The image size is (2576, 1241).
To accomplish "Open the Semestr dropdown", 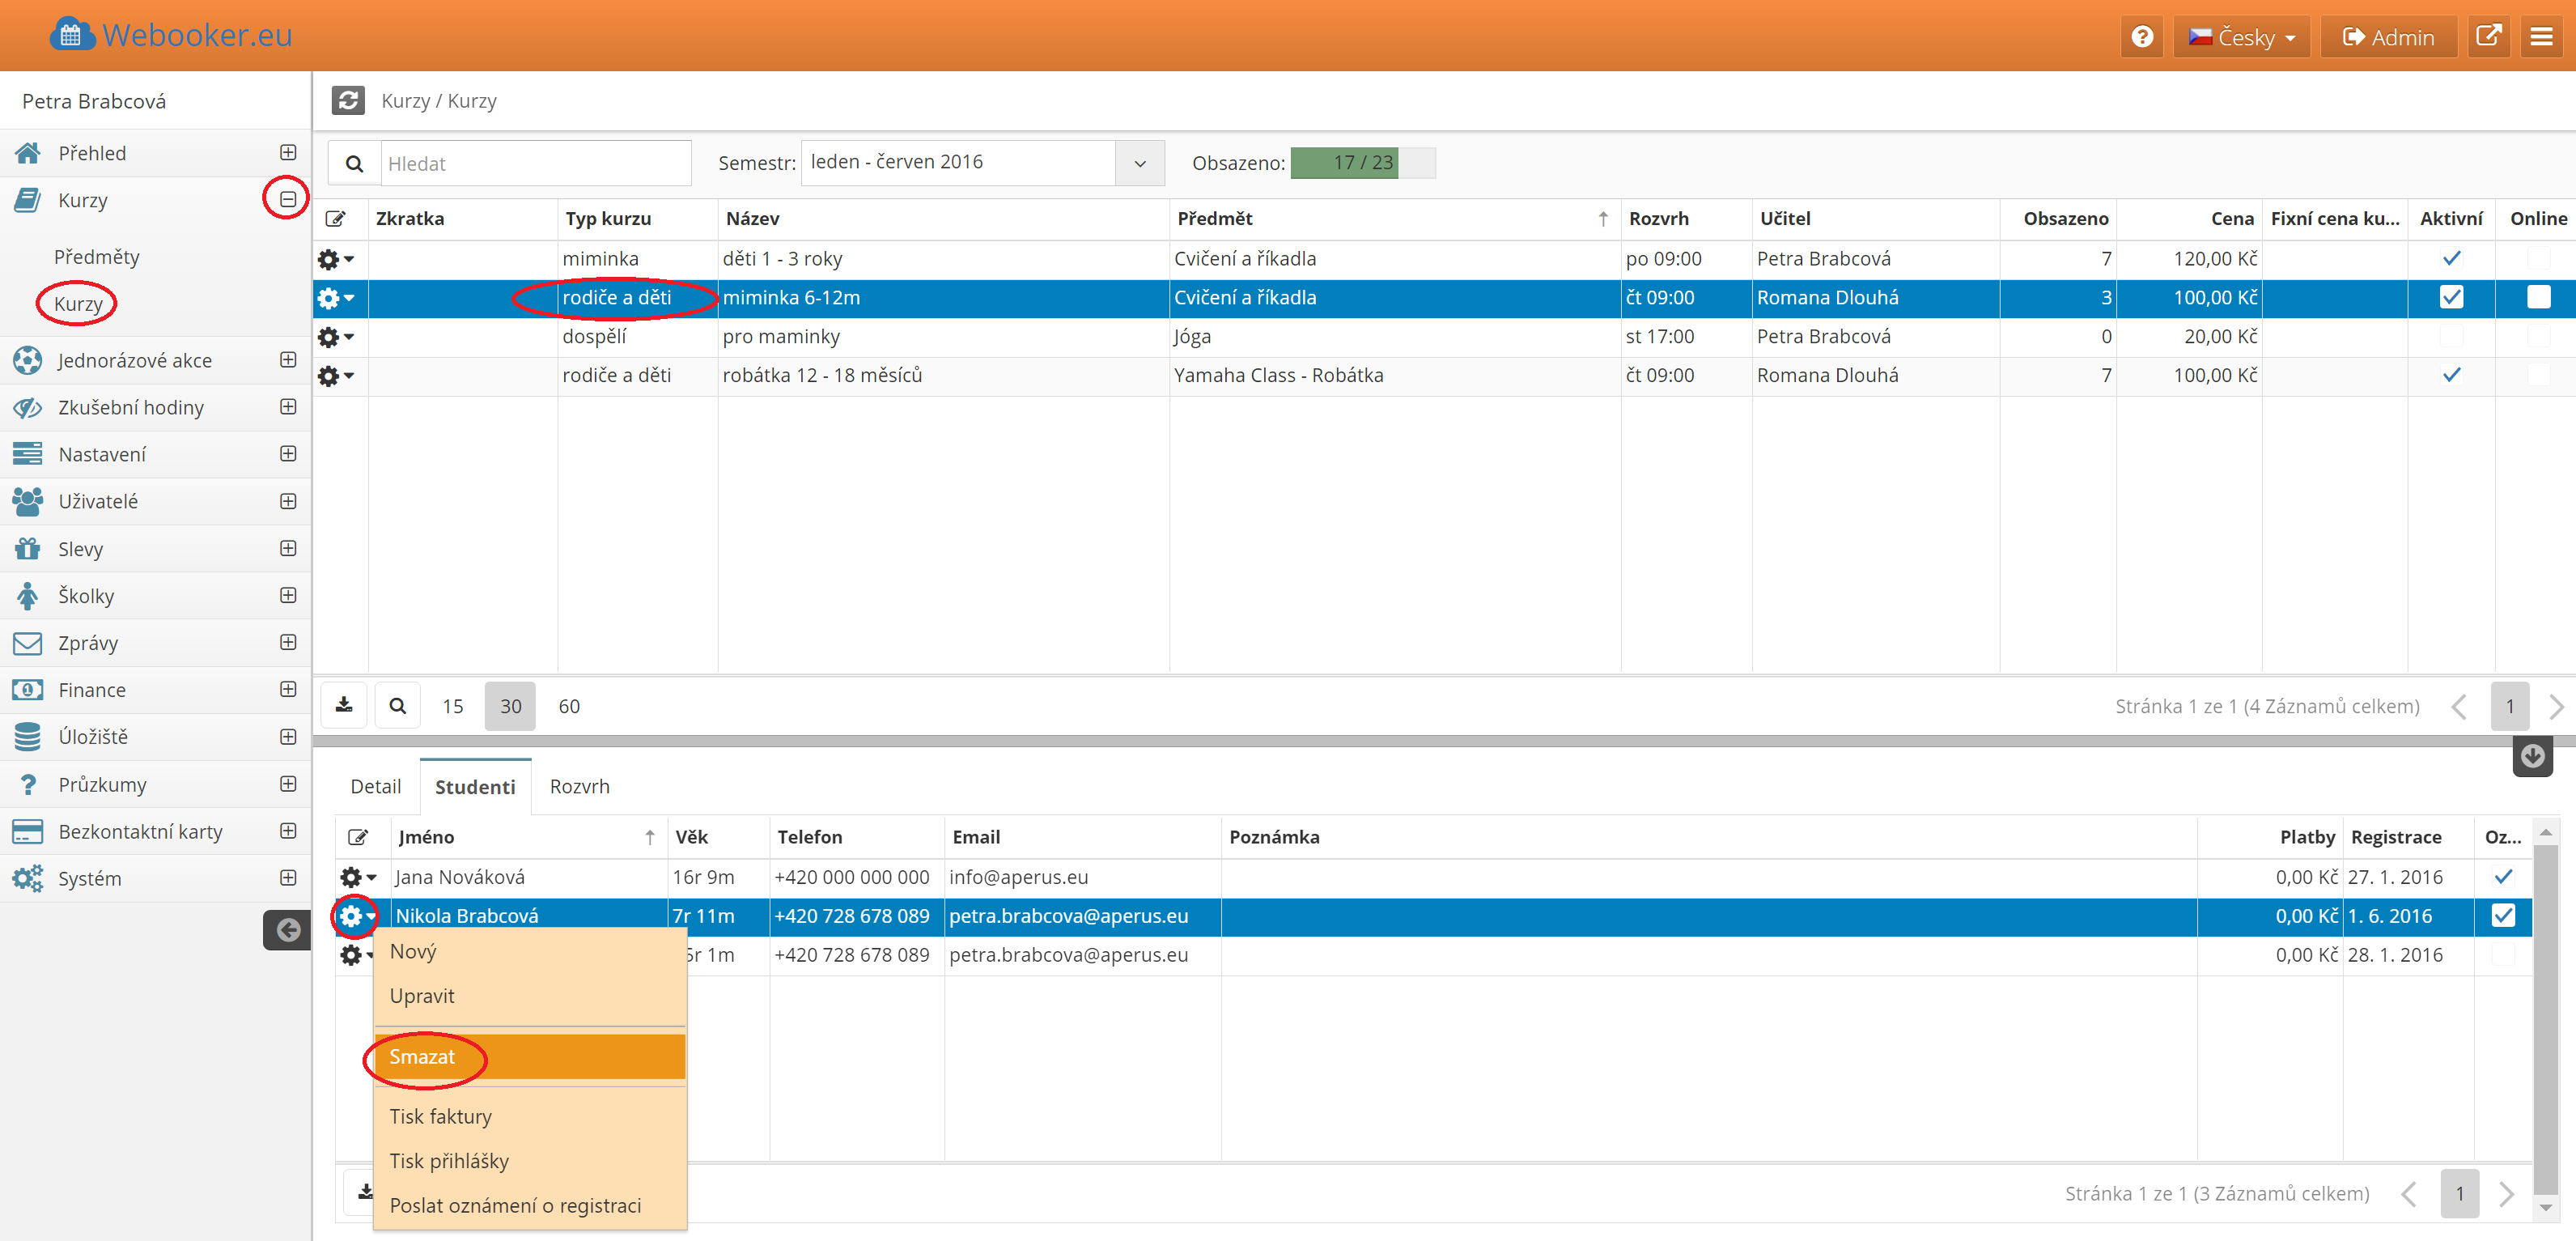I will click(x=1139, y=163).
